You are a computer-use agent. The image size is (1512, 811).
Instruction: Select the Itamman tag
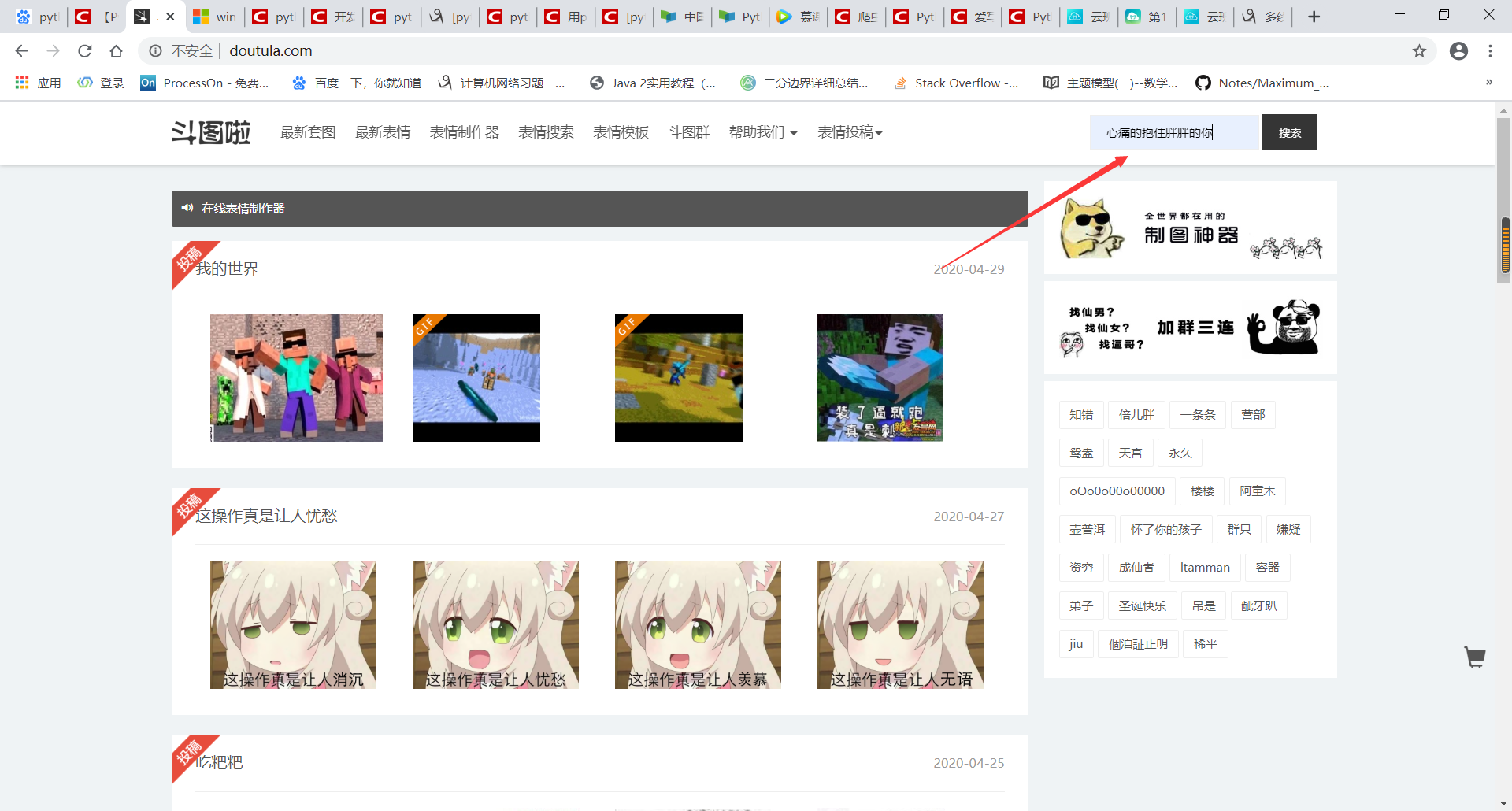coord(1205,568)
